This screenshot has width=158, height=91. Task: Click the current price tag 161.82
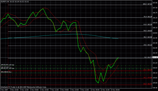pyautogui.click(x=155, y=57)
